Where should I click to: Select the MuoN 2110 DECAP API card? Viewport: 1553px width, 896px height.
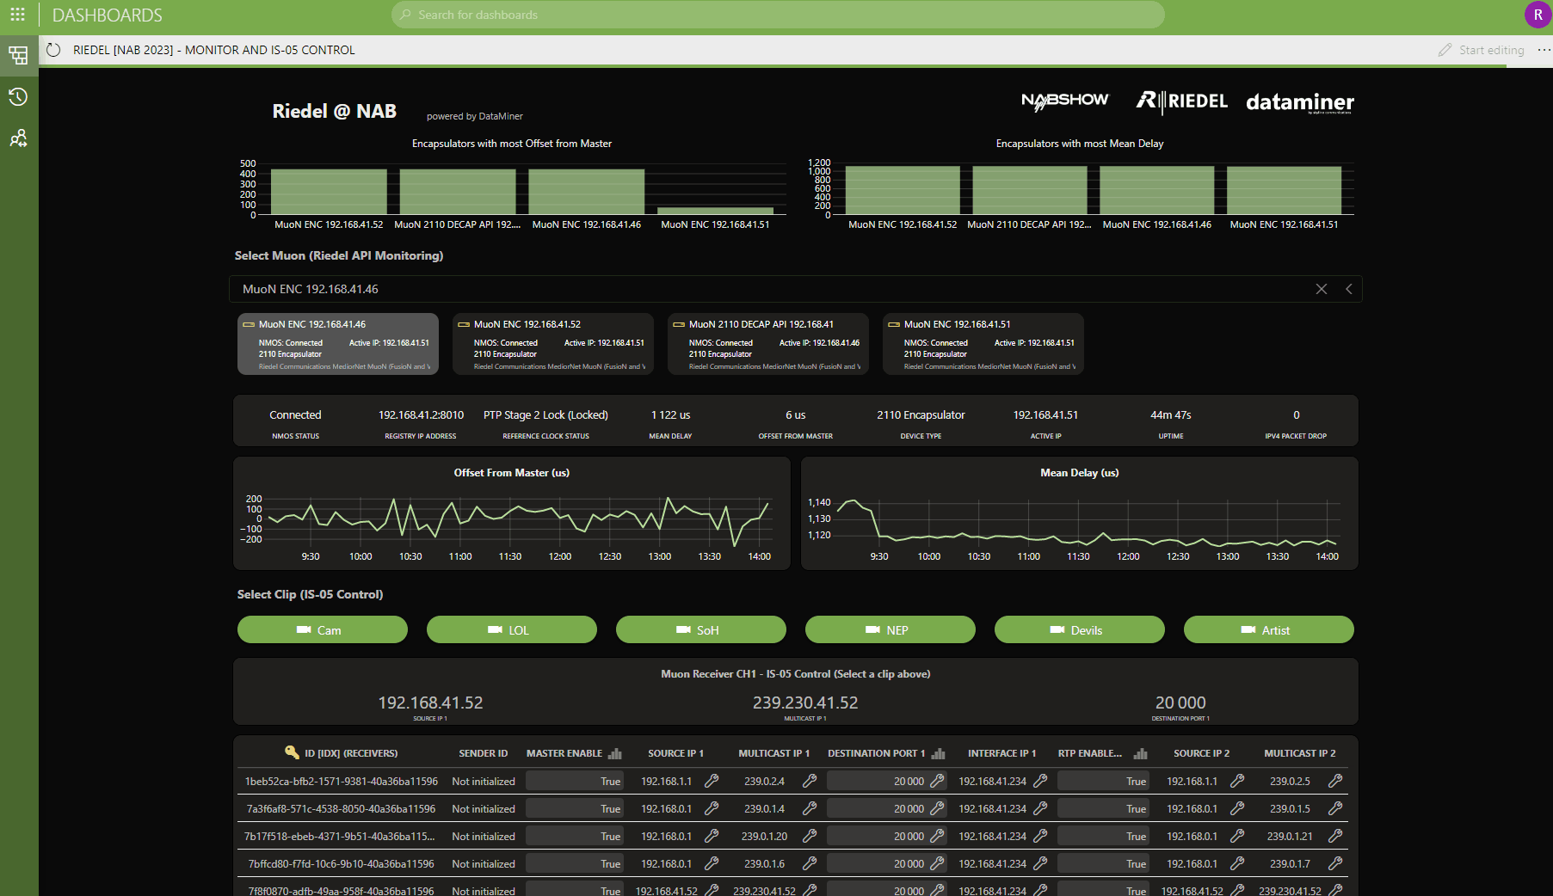pyautogui.click(x=768, y=344)
